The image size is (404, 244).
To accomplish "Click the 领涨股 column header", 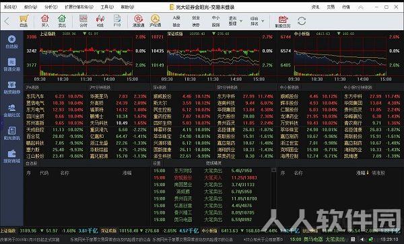I will [x=378, y=173].
